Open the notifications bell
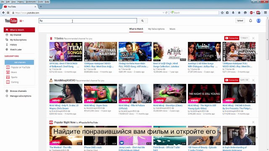The width and height of the screenshot is (269, 151). point(251,21)
